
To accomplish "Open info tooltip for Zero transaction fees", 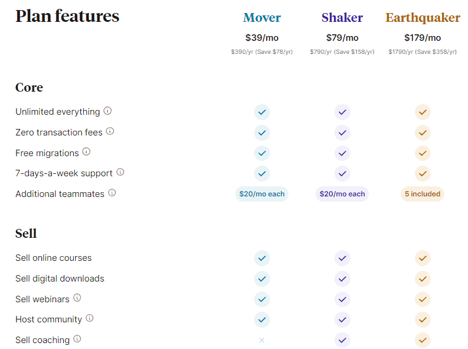I will [110, 131].
